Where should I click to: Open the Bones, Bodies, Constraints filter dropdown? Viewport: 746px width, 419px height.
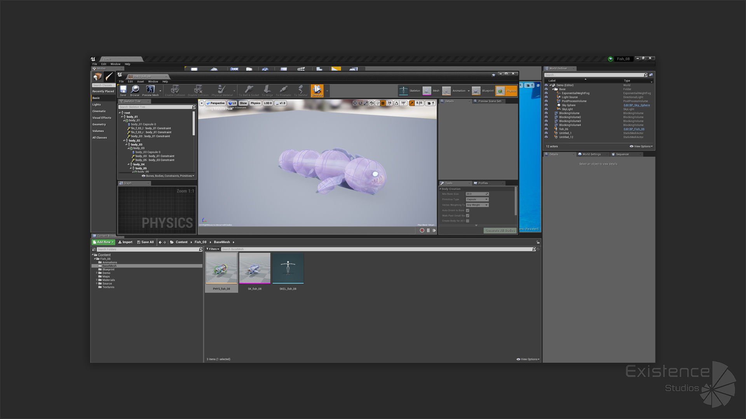(x=168, y=176)
